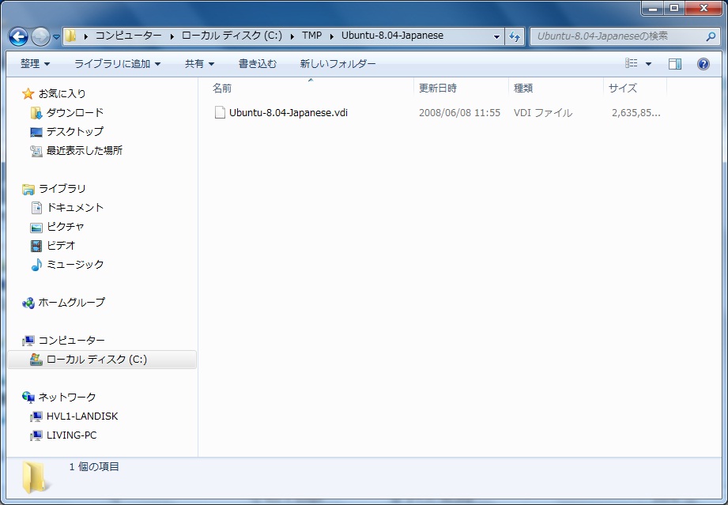Click the 最近表示した場所 icon
Viewport: 728px width, 505px height.
[x=36, y=151]
